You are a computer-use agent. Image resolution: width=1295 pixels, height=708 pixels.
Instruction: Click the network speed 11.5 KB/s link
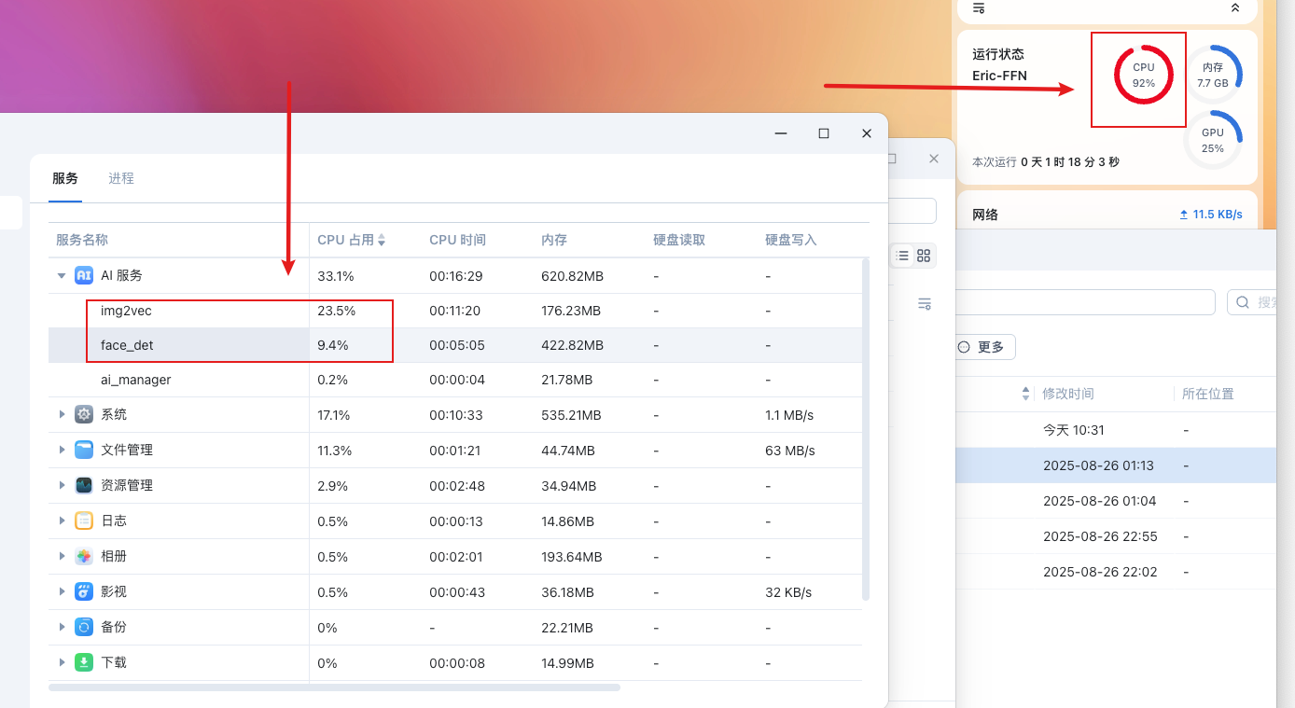(1211, 215)
